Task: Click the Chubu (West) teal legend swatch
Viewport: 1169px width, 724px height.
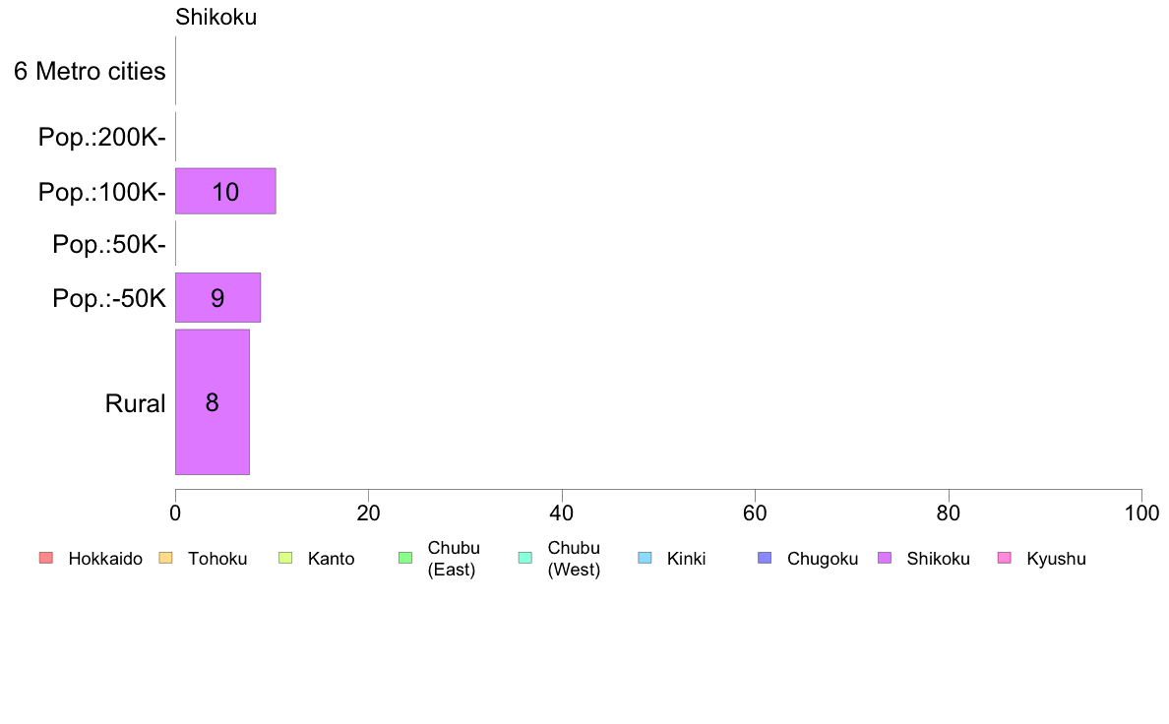Action: click(525, 558)
